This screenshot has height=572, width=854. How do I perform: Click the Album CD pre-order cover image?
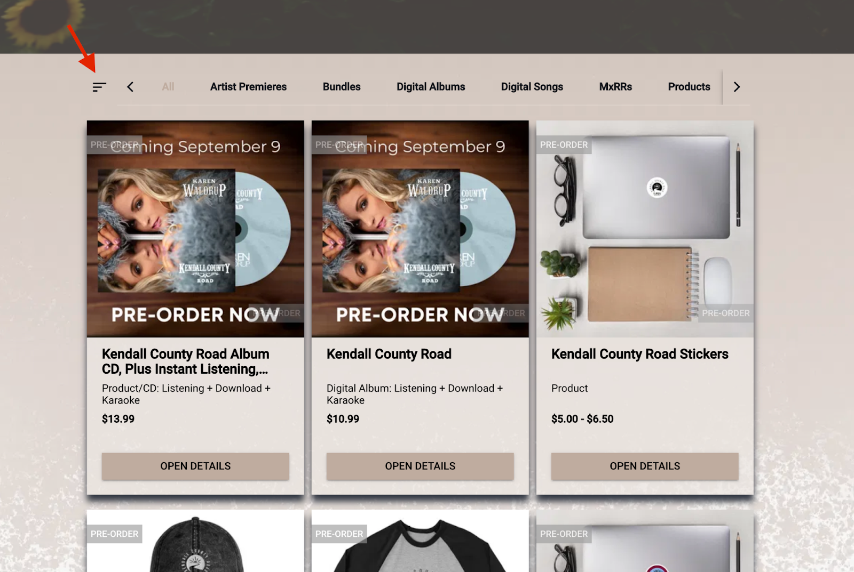pyautogui.click(x=195, y=229)
